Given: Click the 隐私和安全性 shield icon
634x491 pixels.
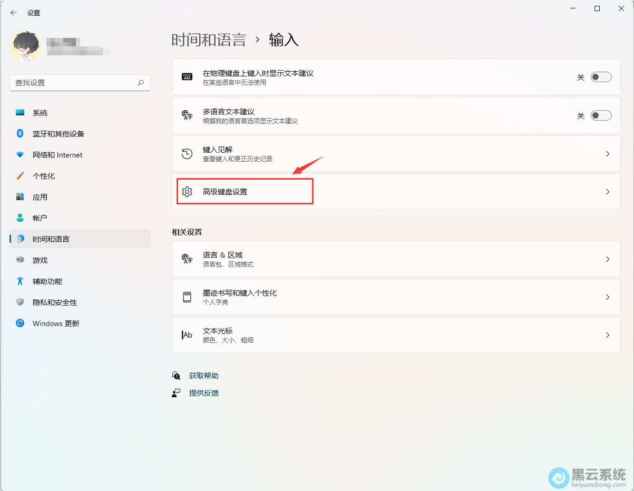Looking at the screenshot, I should tap(20, 302).
